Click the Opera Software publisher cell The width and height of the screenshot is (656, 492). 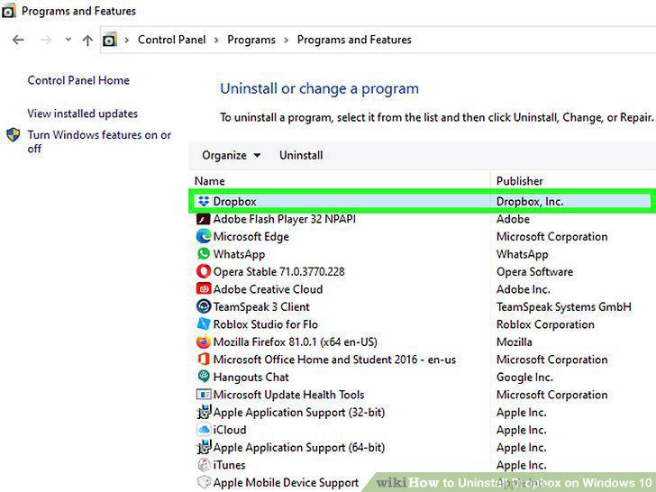[x=534, y=271]
